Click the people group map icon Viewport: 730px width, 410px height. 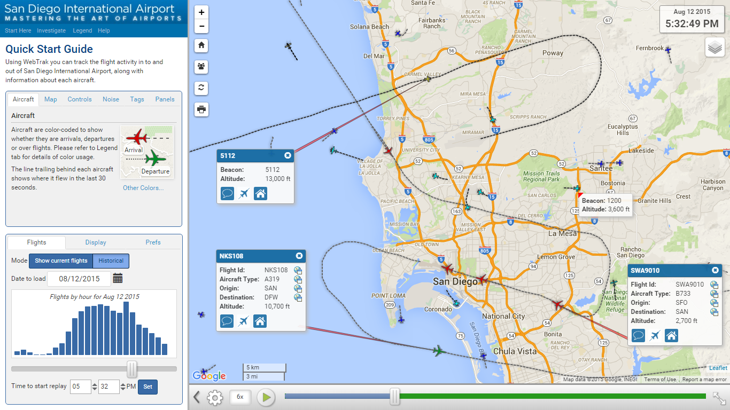(x=201, y=67)
